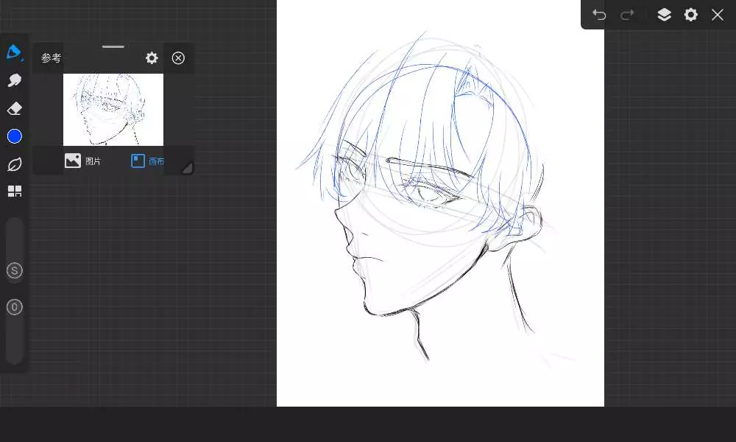736x442 pixels.
Task: Select the smudge tool
Action: pyautogui.click(x=14, y=80)
